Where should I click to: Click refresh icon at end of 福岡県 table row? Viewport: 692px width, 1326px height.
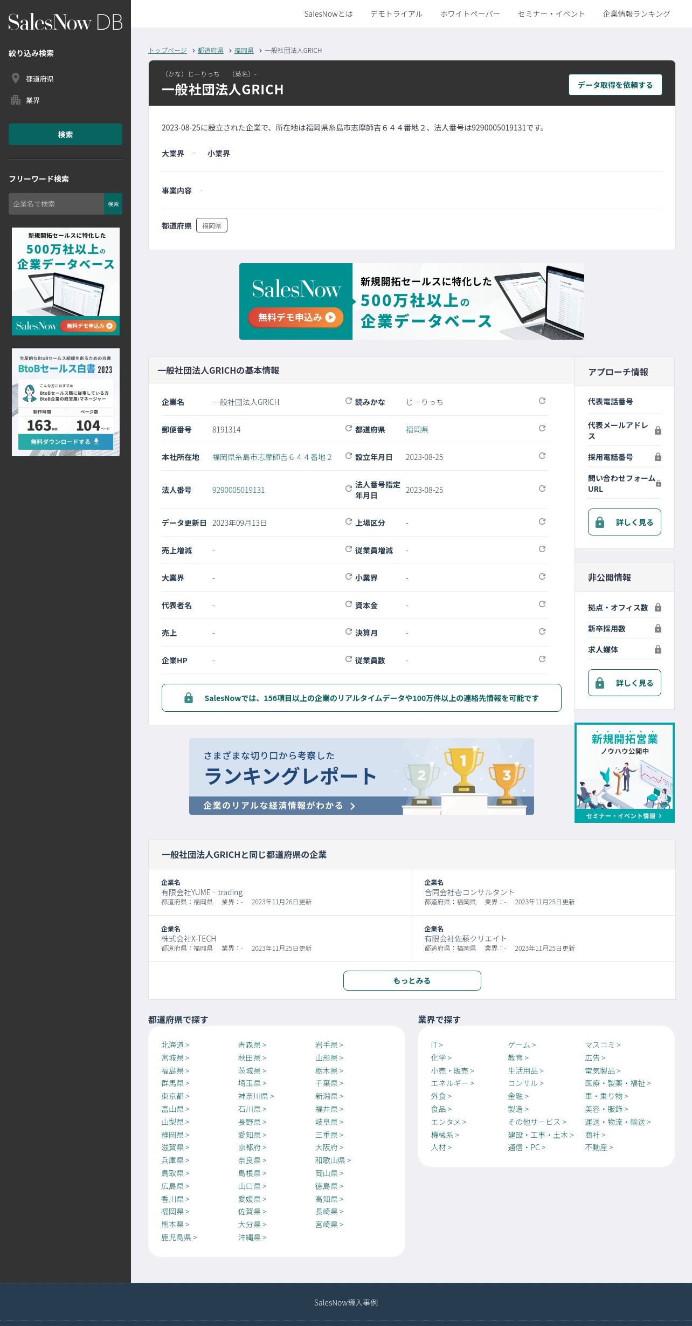tap(542, 428)
